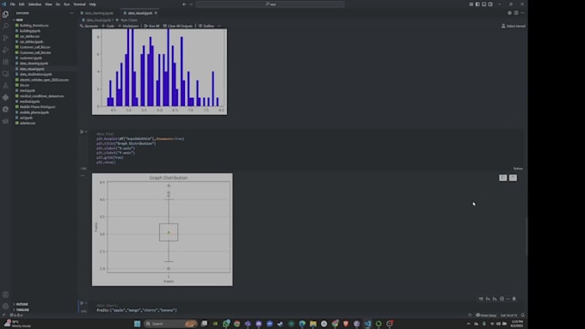Open the clock and date in system tray
Image resolution: width=585 pixels, height=329 pixels.
coord(517,323)
